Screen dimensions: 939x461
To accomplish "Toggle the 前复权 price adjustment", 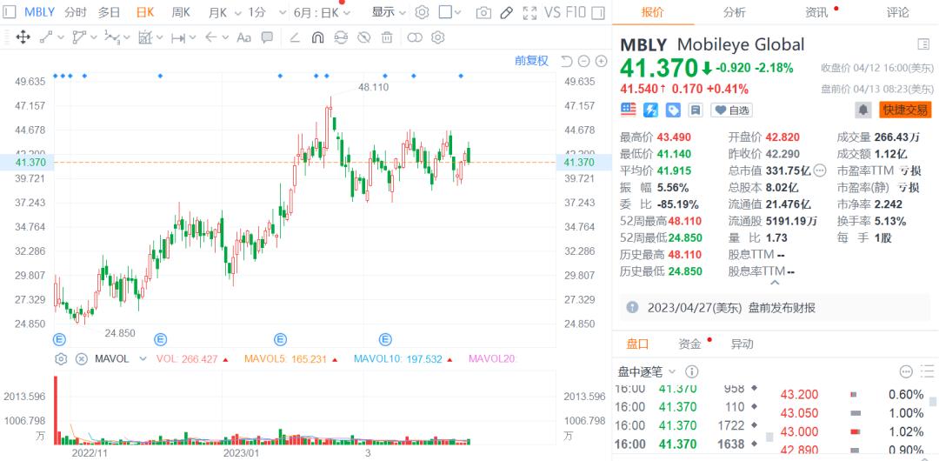I will point(532,61).
